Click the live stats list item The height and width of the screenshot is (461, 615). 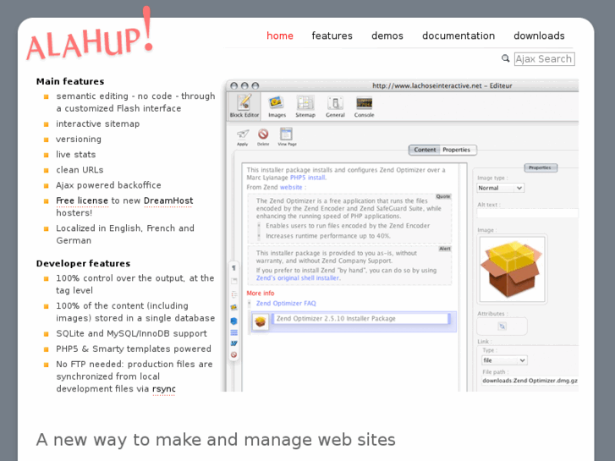click(75, 155)
